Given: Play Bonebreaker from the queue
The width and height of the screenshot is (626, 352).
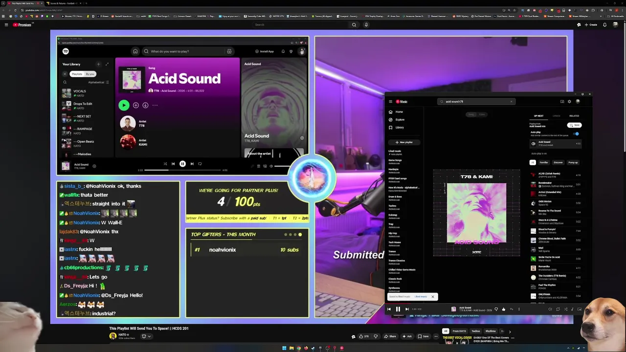Looking at the screenshot, I should tap(555, 184).
